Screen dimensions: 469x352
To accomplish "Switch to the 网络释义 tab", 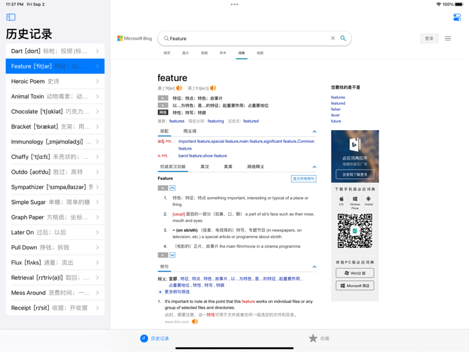I will pos(255,167).
